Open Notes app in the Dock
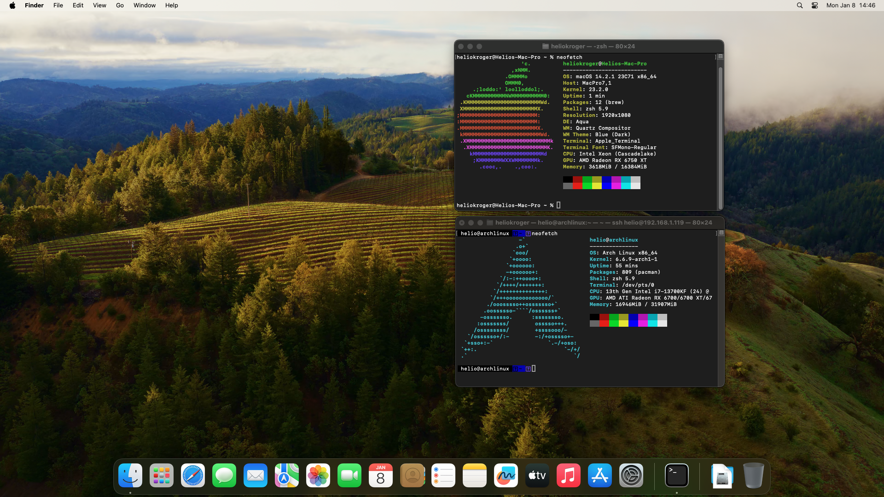This screenshot has height=497, width=884. point(475,475)
